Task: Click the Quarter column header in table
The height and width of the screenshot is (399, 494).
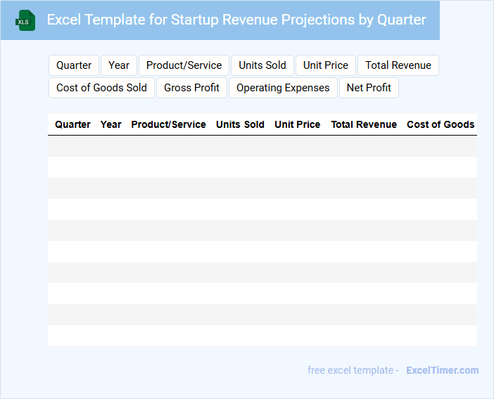Action: (72, 124)
